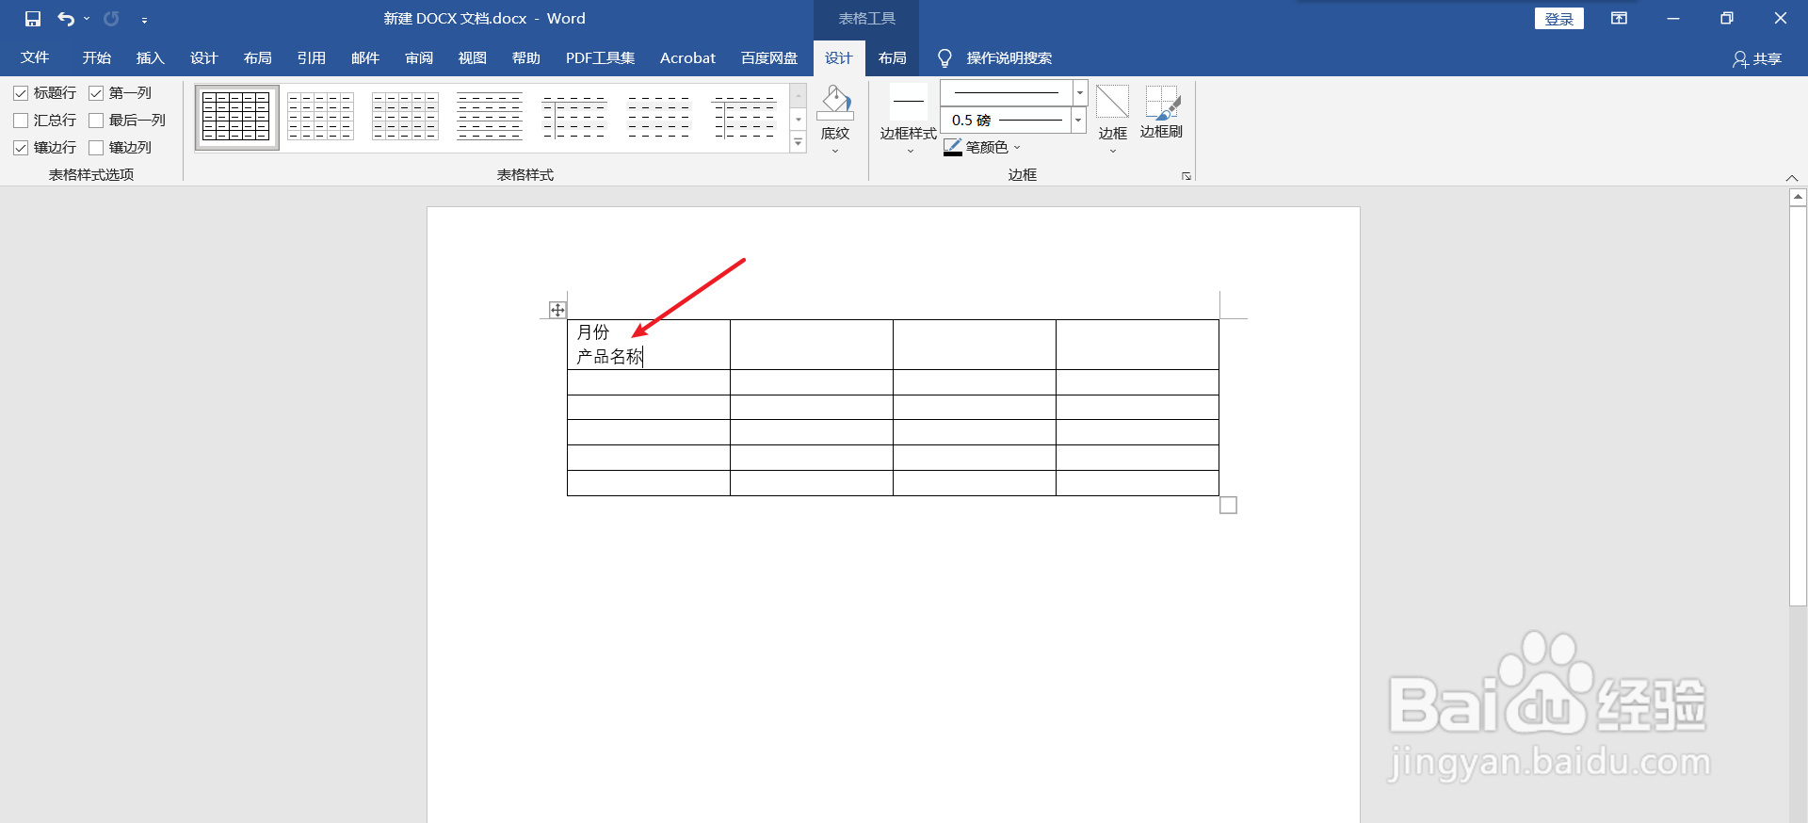
Task: Select the second table style thumbnail
Action: (320, 117)
